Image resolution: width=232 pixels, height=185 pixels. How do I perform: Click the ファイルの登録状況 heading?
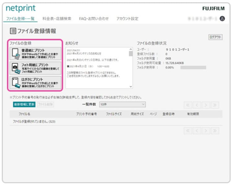pyautogui.click(x=152, y=43)
